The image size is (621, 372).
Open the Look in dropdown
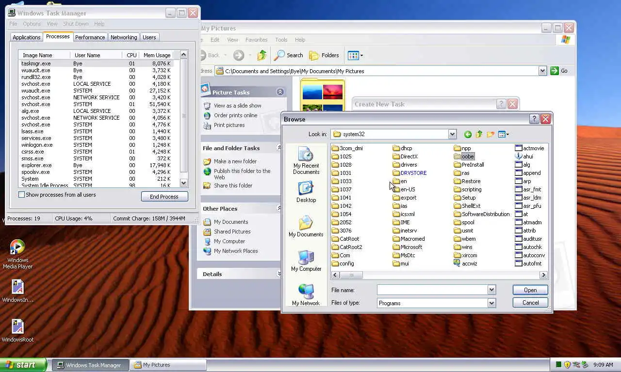pos(452,134)
